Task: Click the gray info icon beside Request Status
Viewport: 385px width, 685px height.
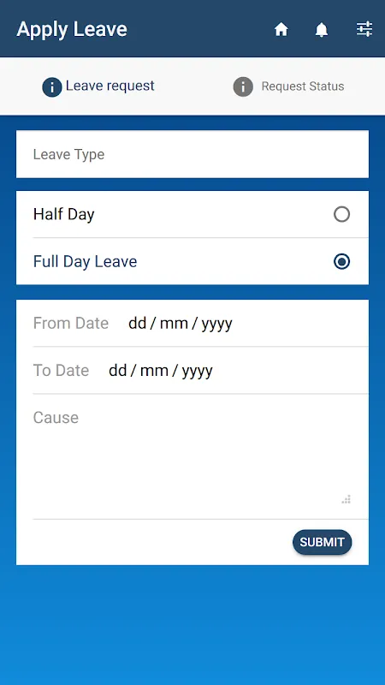Action: point(243,86)
